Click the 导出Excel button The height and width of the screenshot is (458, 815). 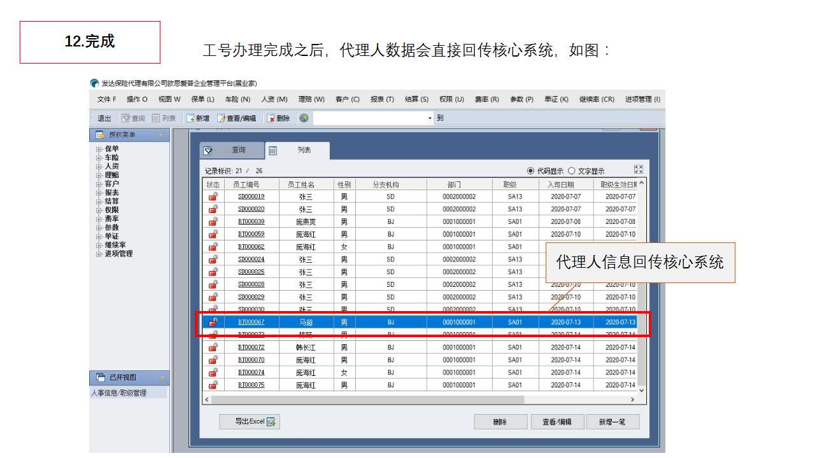pos(249,422)
